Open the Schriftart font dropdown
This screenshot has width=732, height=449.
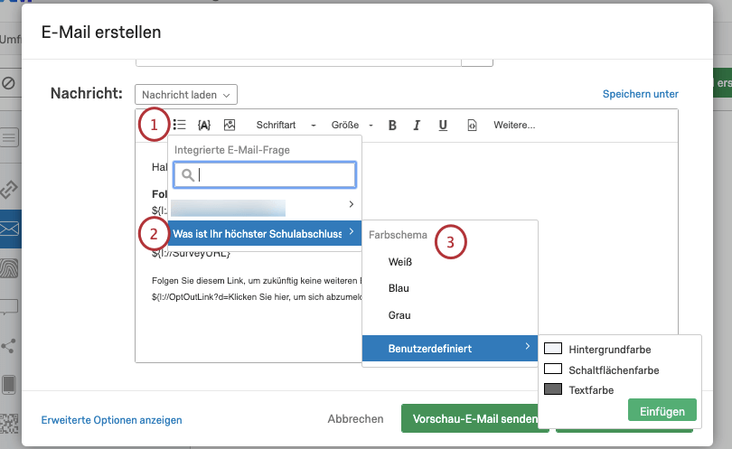pos(286,125)
